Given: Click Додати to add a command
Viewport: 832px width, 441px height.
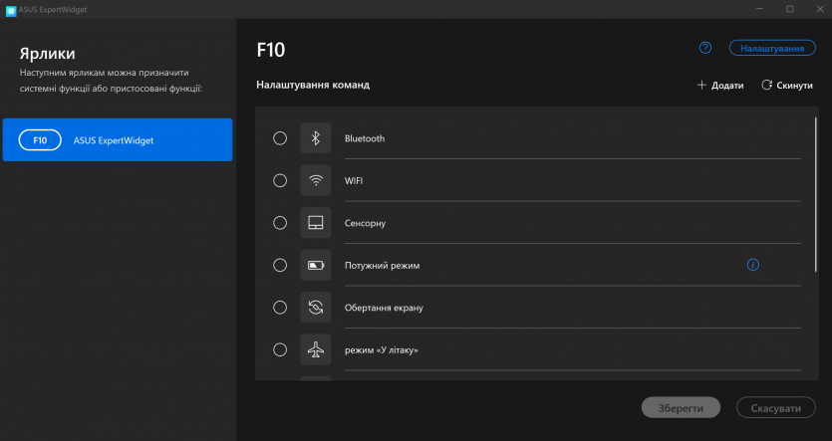Looking at the screenshot, I should click(720, 86).
